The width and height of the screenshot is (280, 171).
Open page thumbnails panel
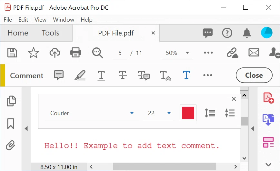click(x=11, y=101)
